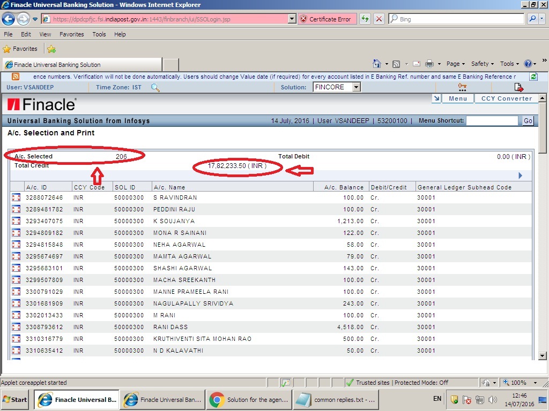Viewport: 549px width, 411px height.
Task: Open the IE Help question mark icon
Action: (x=528, y=64)
